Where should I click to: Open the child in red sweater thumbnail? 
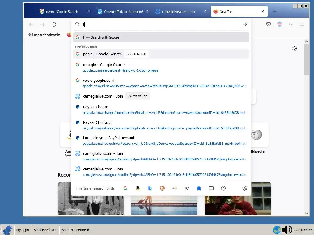[238, 199]
